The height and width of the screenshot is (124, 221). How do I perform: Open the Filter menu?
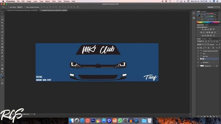click(54, 1)
